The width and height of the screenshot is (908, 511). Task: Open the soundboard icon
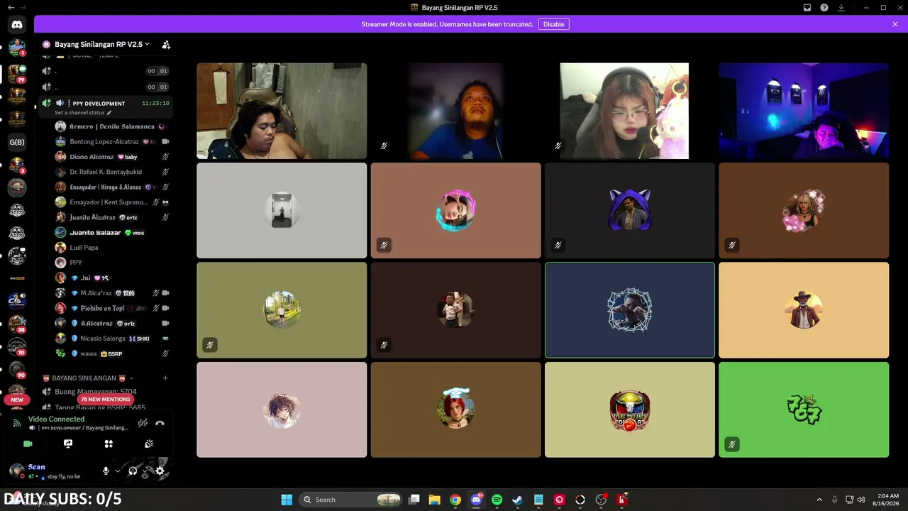click(x=149, y=444)
